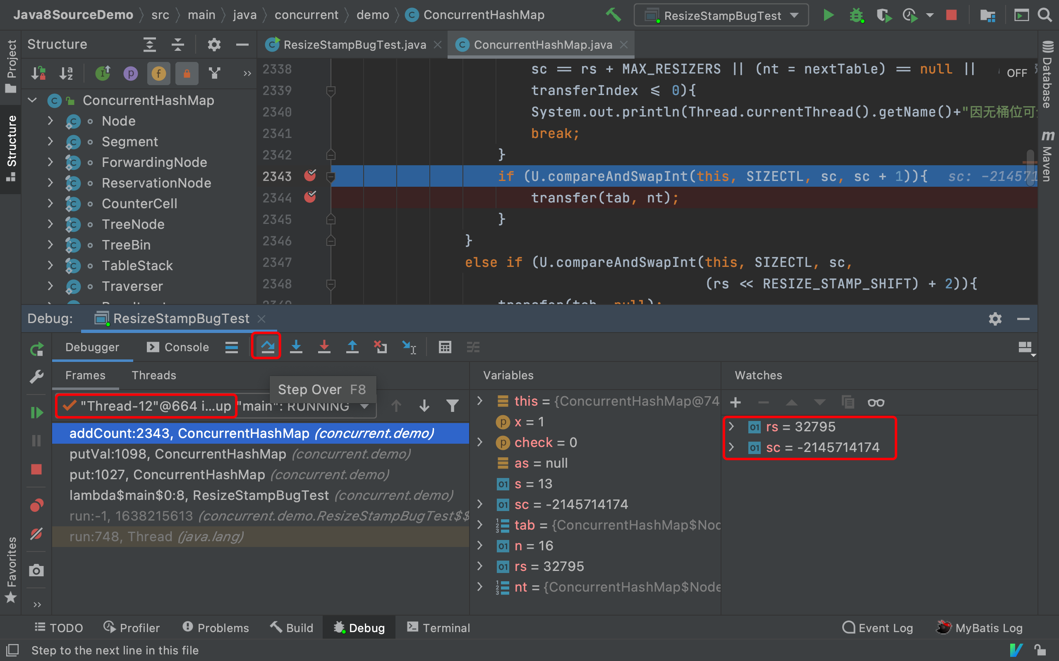Viewport: 1059px width, 661px height.
Task: Switch to the Console tab
Action: pyautogui.click(x=176, y=348)
